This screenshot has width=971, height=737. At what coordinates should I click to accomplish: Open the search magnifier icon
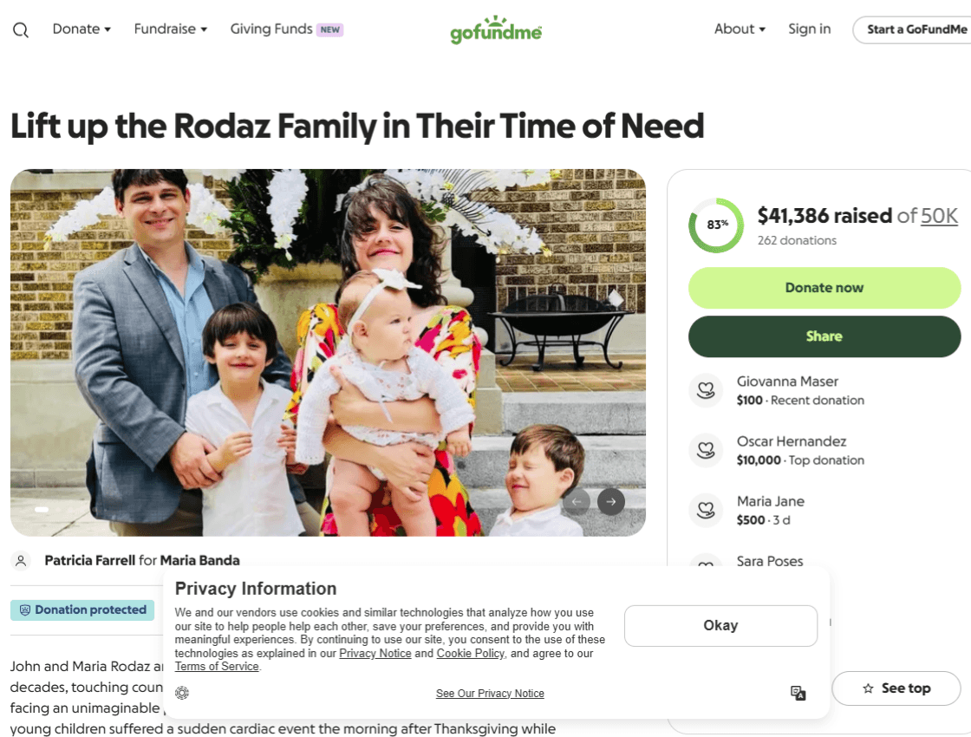pos(21,29)
